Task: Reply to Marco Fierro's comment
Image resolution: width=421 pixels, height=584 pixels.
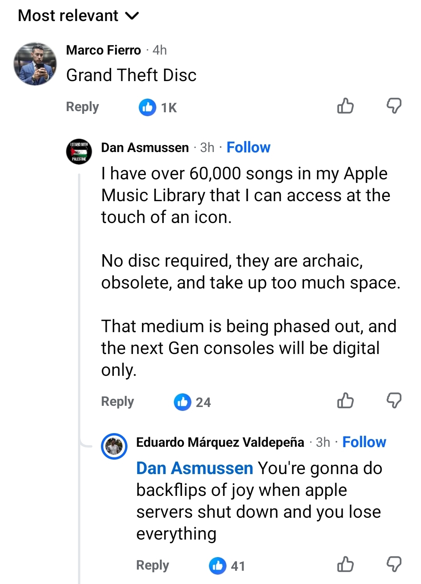Action: pos(82,107)
